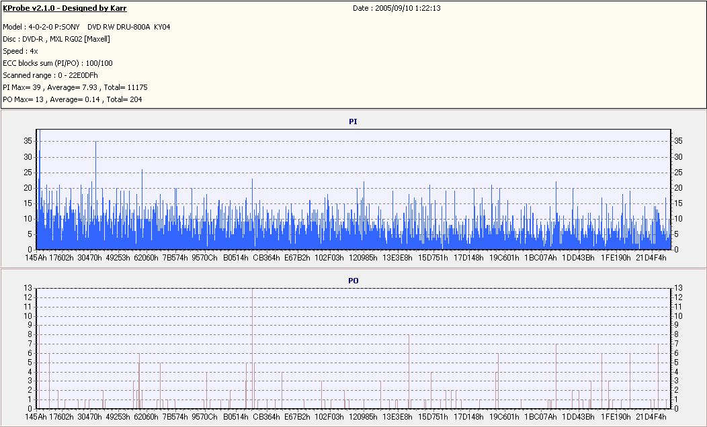Click the scan date and time text
The height and width of the screenshot is (427, 707).
397,9
